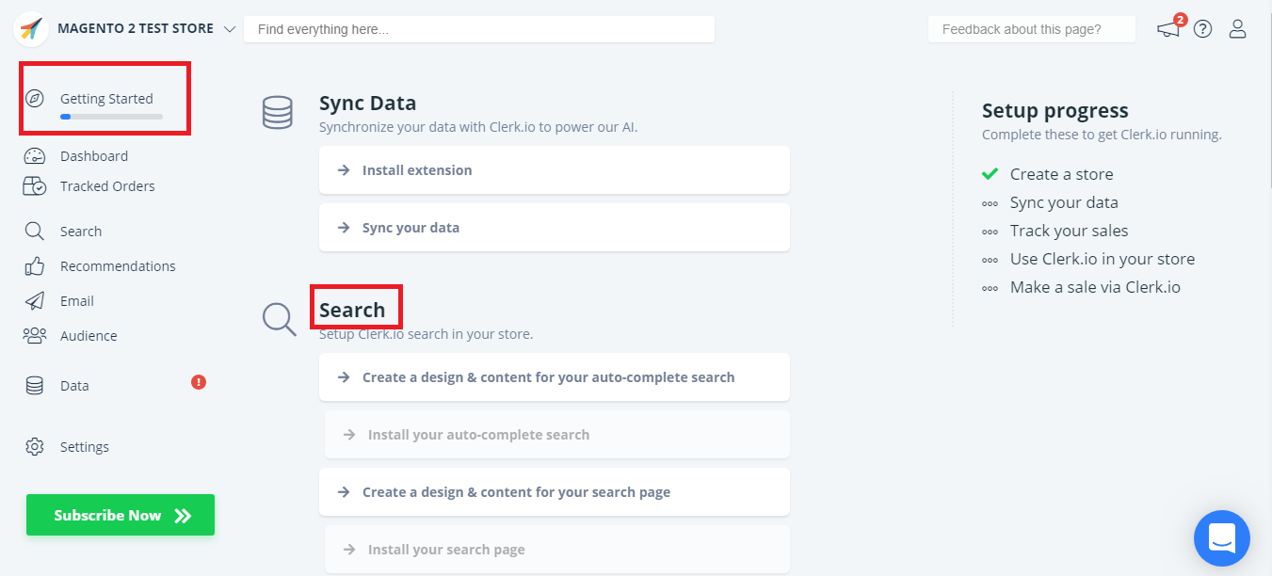Click the Subscribe Now button
Image resolution: width=1272 pixels, height=576 pixels.
[x=121, y=515]
